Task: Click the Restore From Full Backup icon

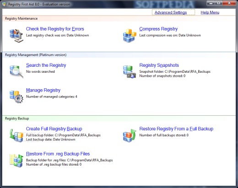Action: click(130, 135)
